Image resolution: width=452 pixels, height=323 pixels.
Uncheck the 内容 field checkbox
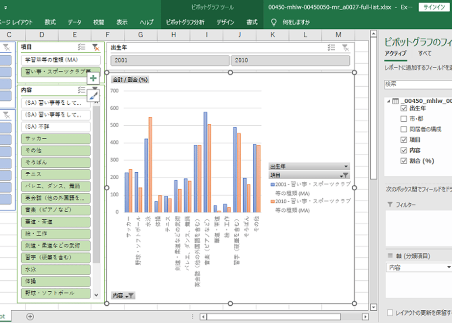tap(404, 150)
